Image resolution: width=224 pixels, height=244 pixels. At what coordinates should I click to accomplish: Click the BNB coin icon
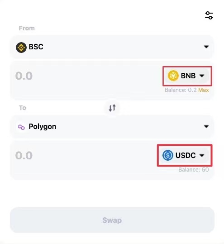tap(173, 76)
